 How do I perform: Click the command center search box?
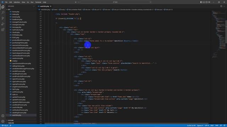(116, 2)
